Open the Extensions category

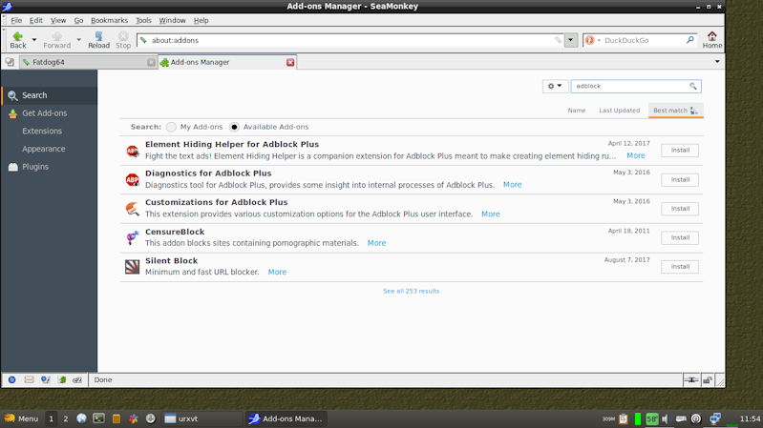pyautogui.click(x=49, y=132)
